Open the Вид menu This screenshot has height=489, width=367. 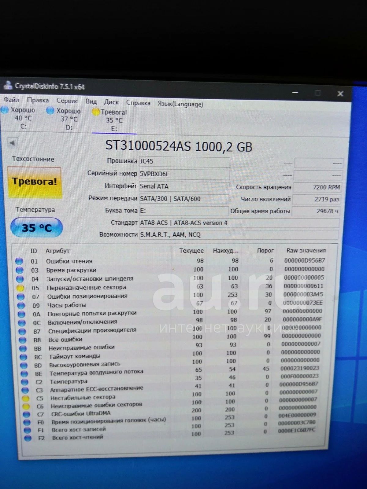point(91,101)
